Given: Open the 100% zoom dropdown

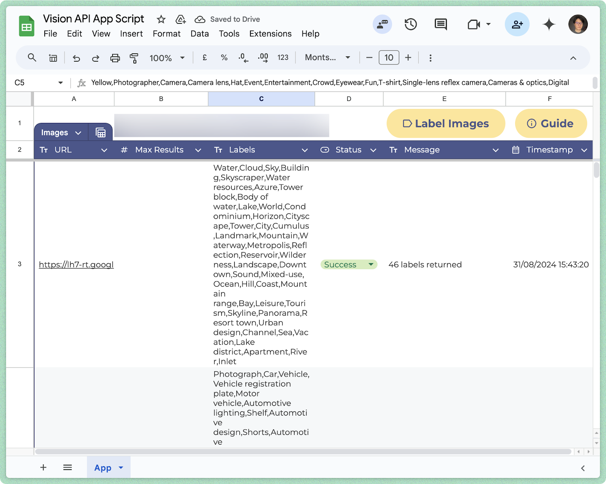Looking at the screenshot, I should (167, 58).
